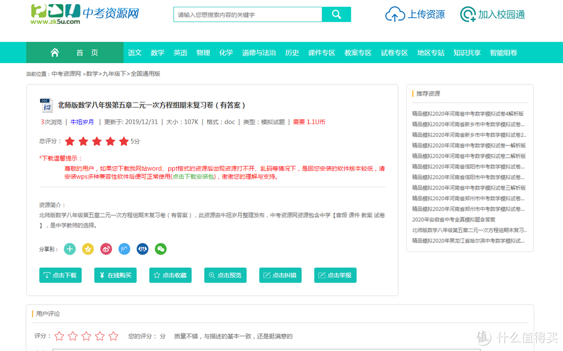The width and height of the screenshot is (563, 351).
Task: Open 河南省中考数学模拟试卷二解析版 recommended link
Action: point(469,156)
